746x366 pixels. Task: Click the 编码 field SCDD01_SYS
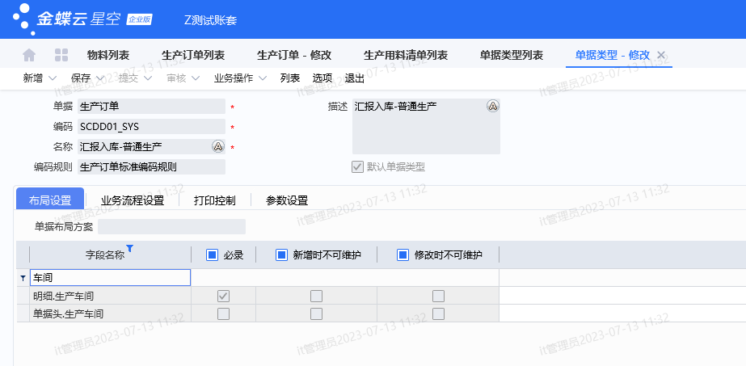click(x=151, y=126)
